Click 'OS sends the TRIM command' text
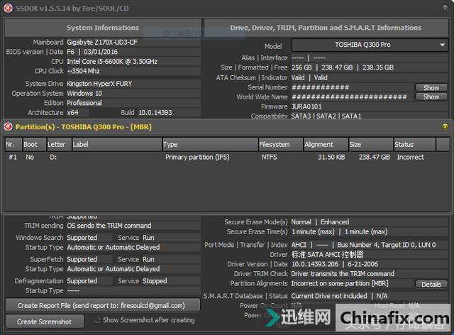454x335 pixels. pos(109,226)
